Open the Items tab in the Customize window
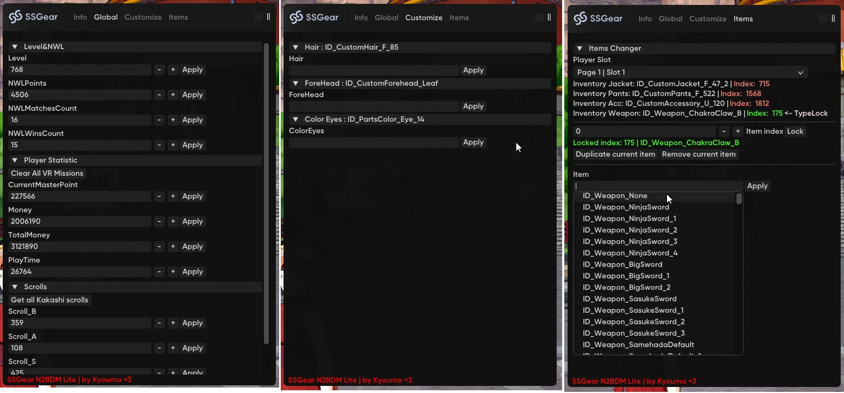844x393 pixels. (x=459, y=17)
